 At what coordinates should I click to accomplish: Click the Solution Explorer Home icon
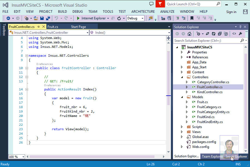189,34
